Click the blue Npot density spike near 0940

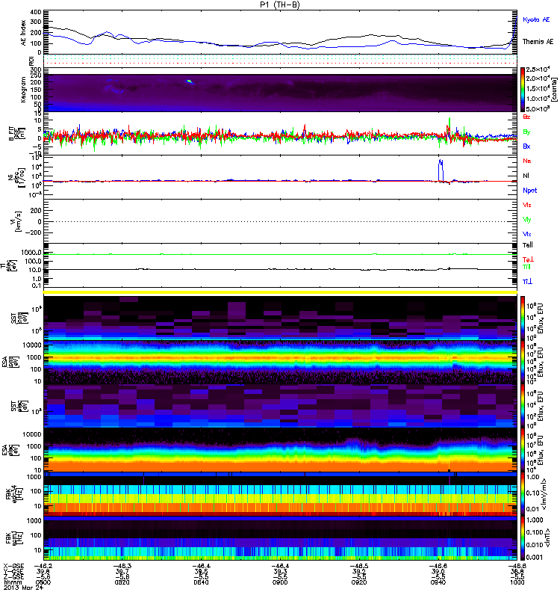[x=441, y=170]
